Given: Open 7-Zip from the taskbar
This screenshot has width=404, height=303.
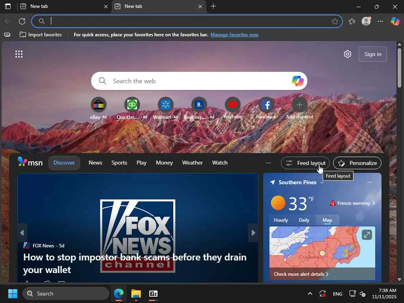Looking at the screenshot, I should [x=153, y=294].
